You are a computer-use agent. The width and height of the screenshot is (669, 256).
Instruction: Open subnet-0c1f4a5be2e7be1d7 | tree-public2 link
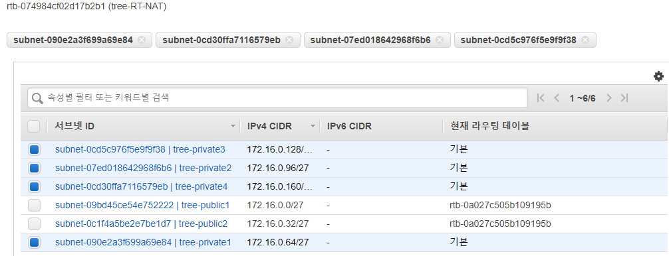(141, 224)
